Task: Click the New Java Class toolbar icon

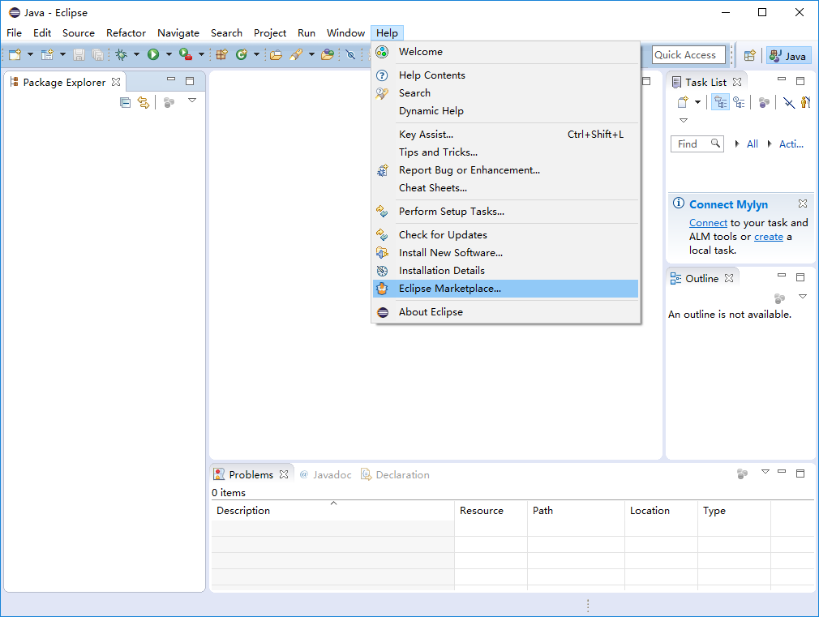Action: (242, 55)
